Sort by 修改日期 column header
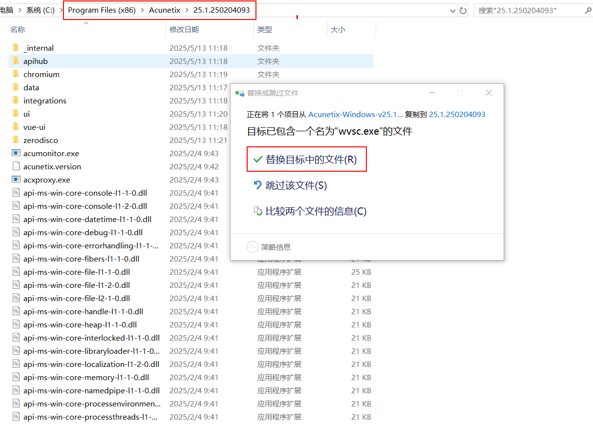The width and height of the screenshot is (593, 425). [x=184, y=29]
